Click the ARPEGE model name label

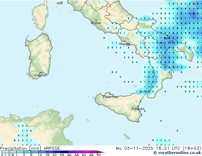click(52, 148)
